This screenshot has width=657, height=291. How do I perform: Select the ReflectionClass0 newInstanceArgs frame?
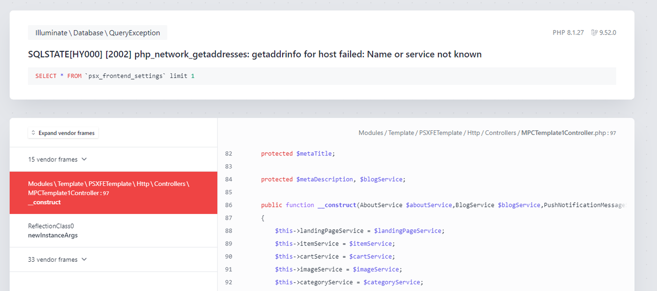pyautogui.click(x=113, y=230)
